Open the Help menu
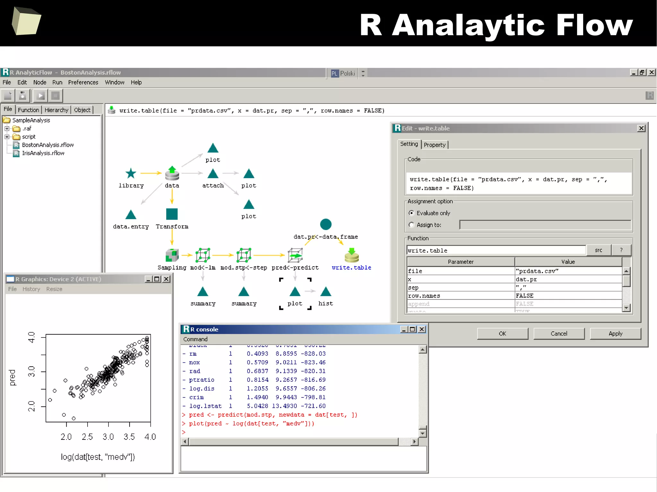 136,82
